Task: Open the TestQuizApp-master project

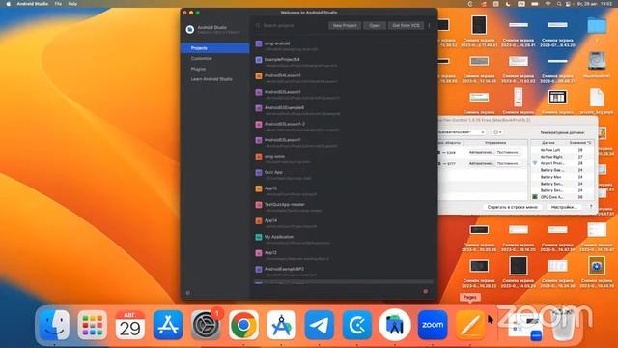Action: pyautogui.click(x=343, y=207)
